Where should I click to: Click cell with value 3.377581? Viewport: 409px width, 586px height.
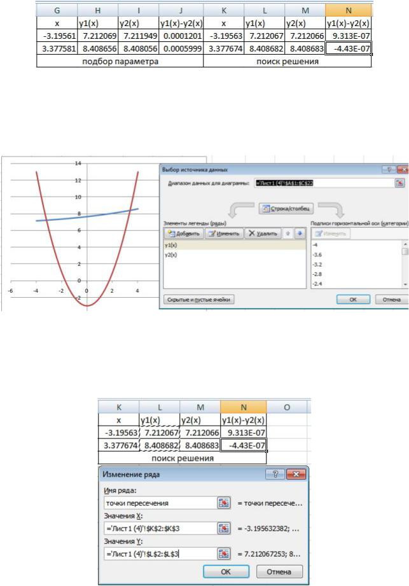pyautogui.click(x=57, y=48)
